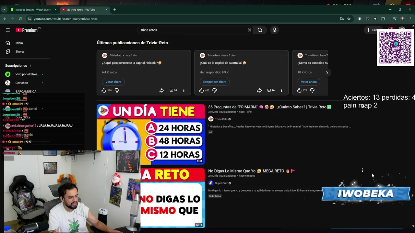Screen dimensions: 415x233
Task: Open the YouTube hamburger guide menu
Action: 8,30
